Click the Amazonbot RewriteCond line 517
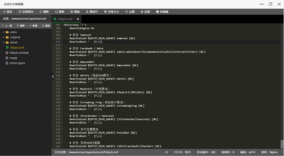 [x=104, y=65]
